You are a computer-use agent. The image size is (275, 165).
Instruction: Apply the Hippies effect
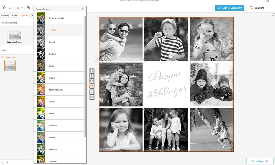58,78
